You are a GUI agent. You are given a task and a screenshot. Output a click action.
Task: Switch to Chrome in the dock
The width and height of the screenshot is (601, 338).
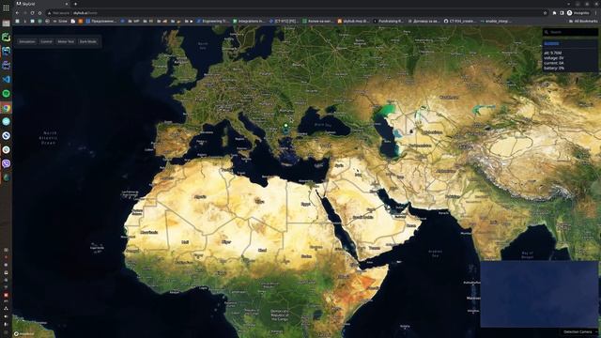pos(7,108)
